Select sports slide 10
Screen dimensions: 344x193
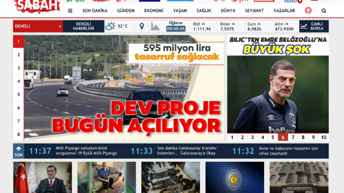coord(324,137)
